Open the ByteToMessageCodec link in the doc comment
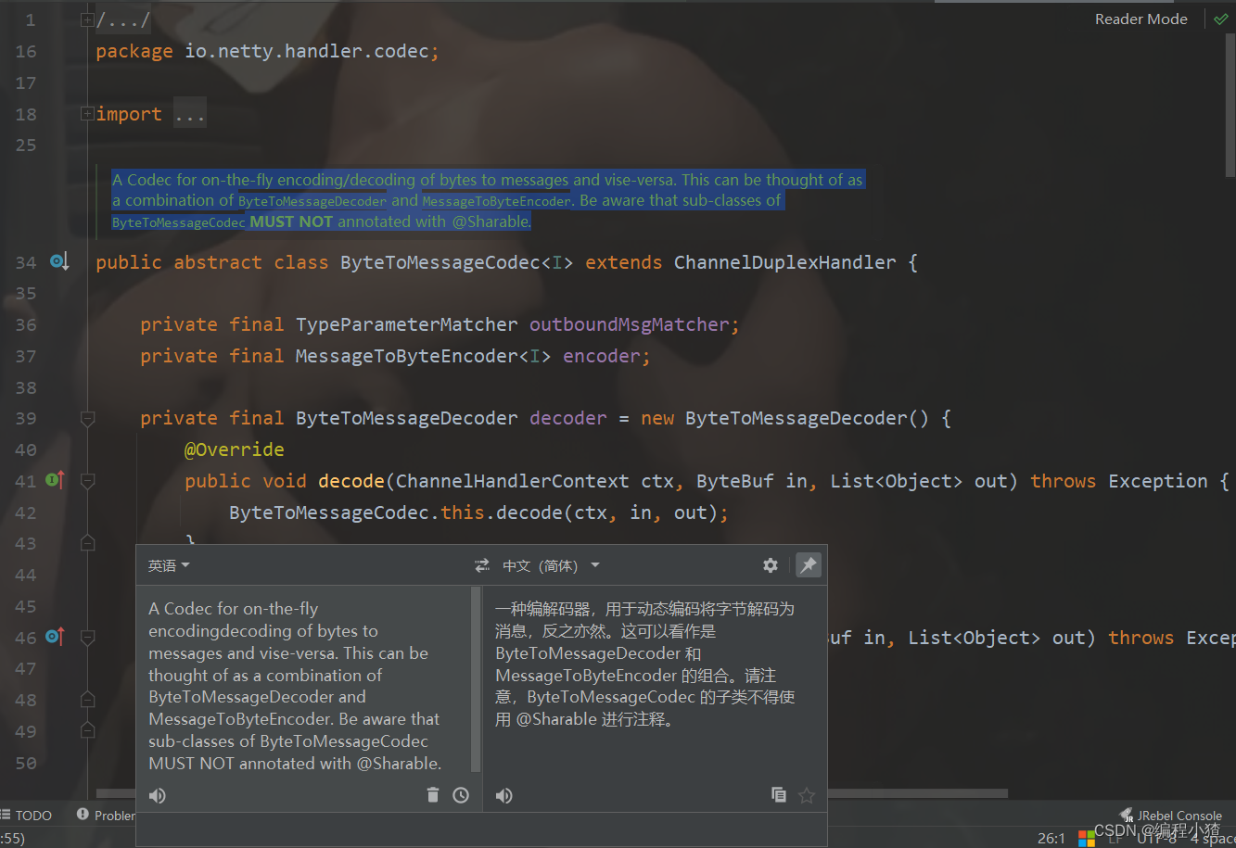The image size is (1236, 848). pyautogui.click(x=179, y=222)
